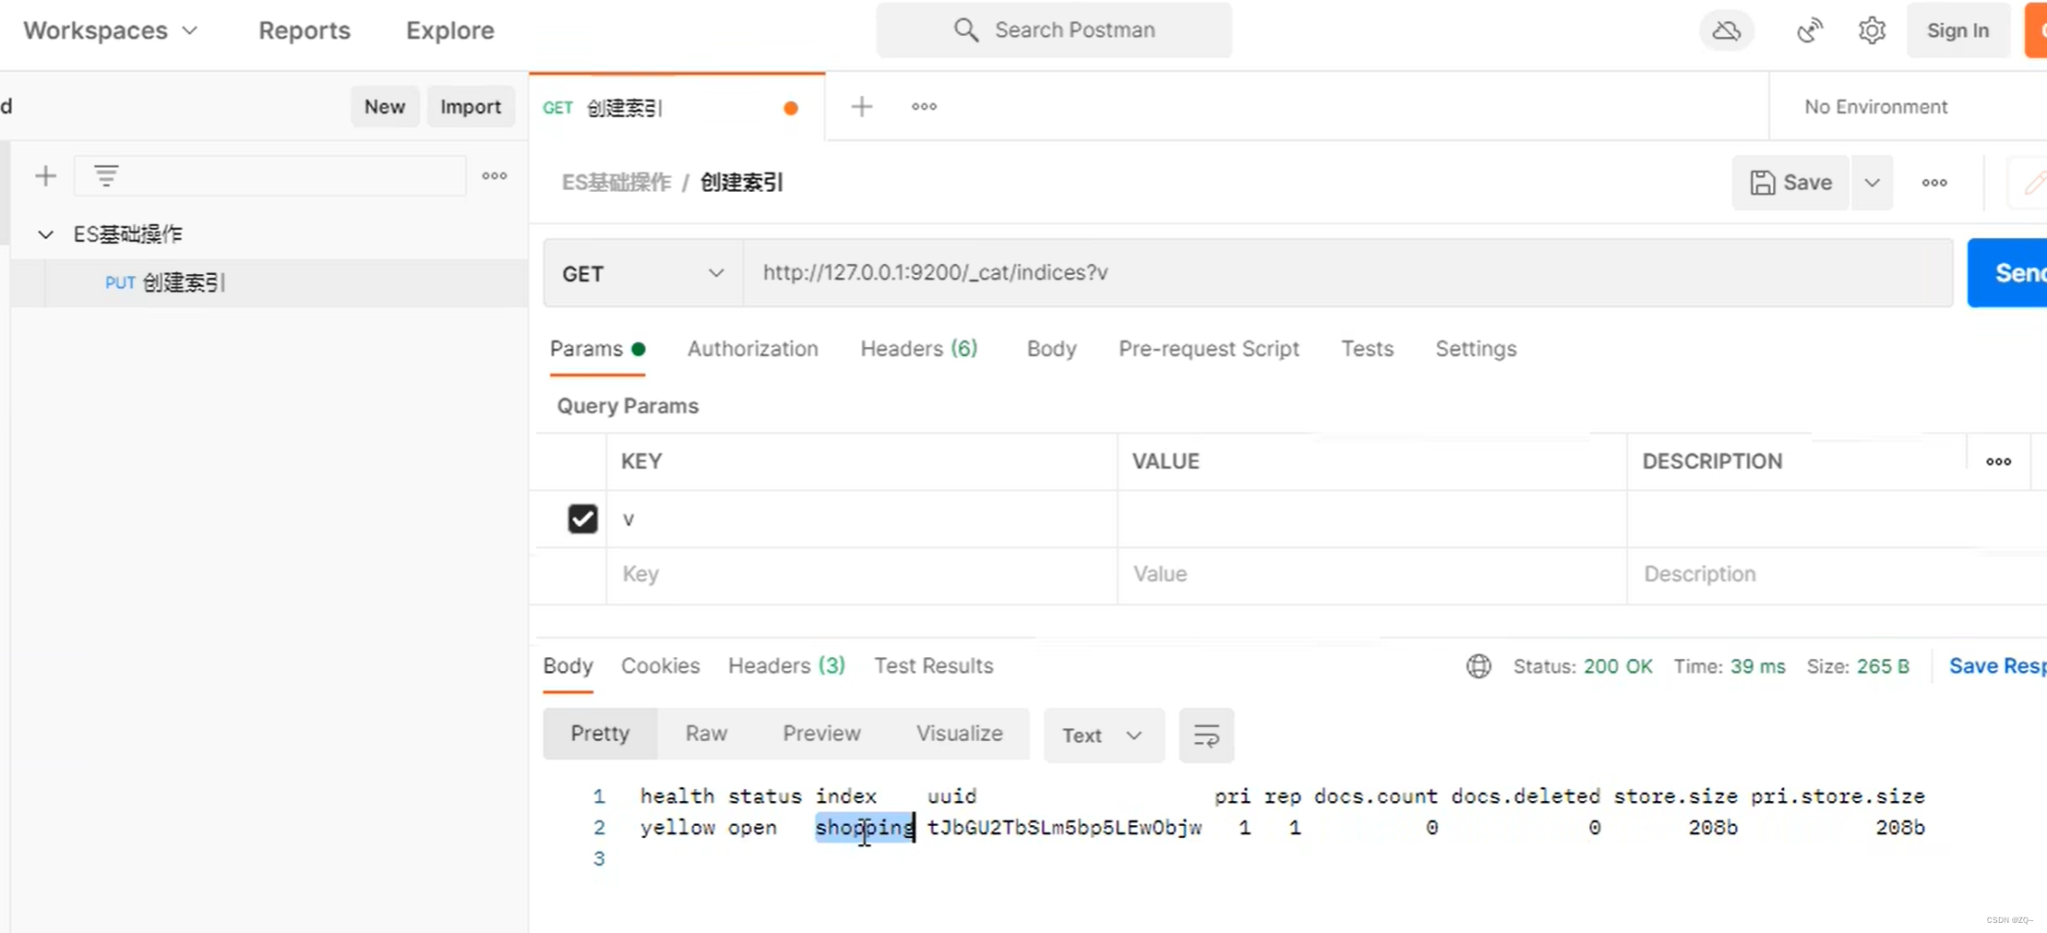
Task: Click the 39 ms response time
Action: (x=1757, y=666)
